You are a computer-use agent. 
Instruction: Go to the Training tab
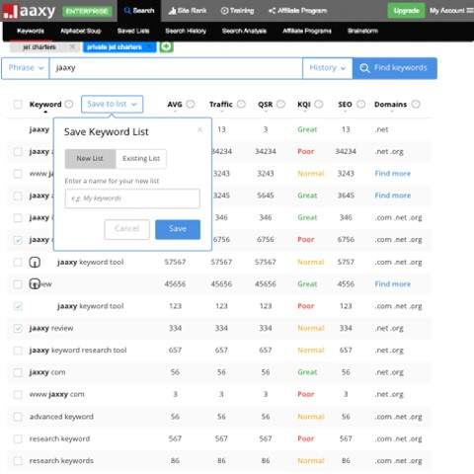(237, 11)
